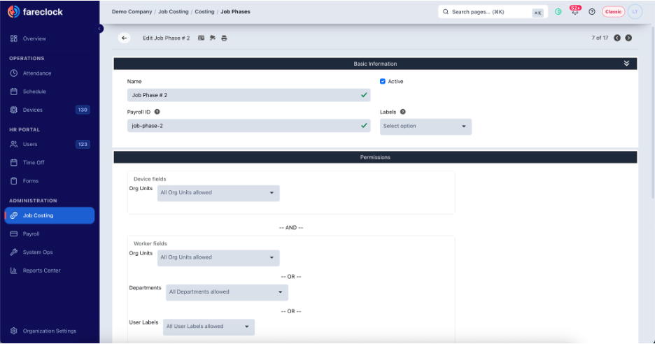Viewport: 655px width, 344px height.
Task: Go to previous record arrow beside 7 of 17
Action: tap(617, 38)
